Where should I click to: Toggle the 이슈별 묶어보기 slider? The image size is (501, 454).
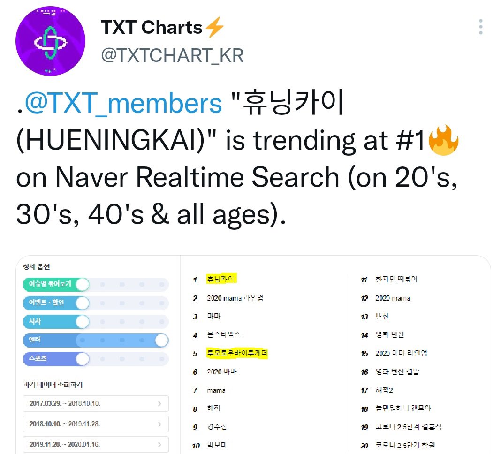point(96,284)
